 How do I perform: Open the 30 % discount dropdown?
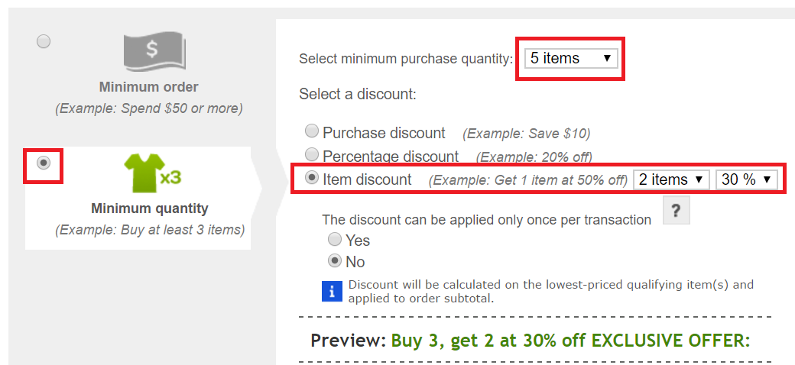746,179
